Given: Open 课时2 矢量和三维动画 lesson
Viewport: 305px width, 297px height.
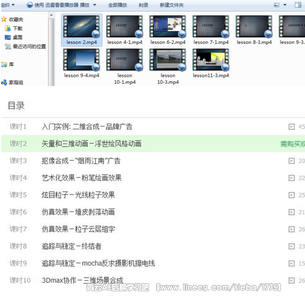Looking at the screenshot, I should [153, 144].
